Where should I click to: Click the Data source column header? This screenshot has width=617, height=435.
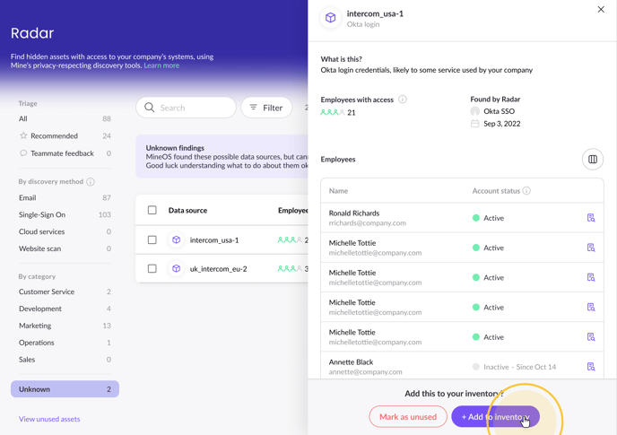(187, 210)
